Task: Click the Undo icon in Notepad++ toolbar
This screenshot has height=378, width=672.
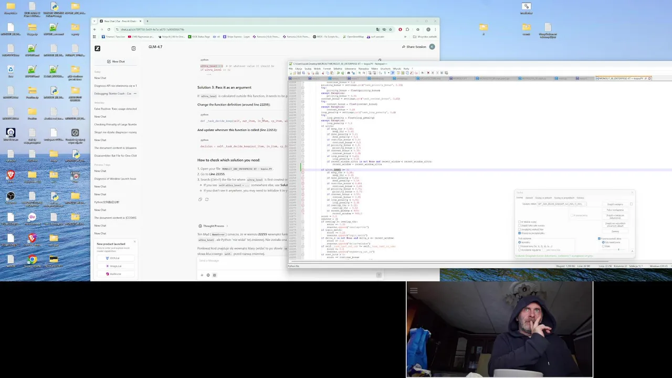Action: click(338, 73)
